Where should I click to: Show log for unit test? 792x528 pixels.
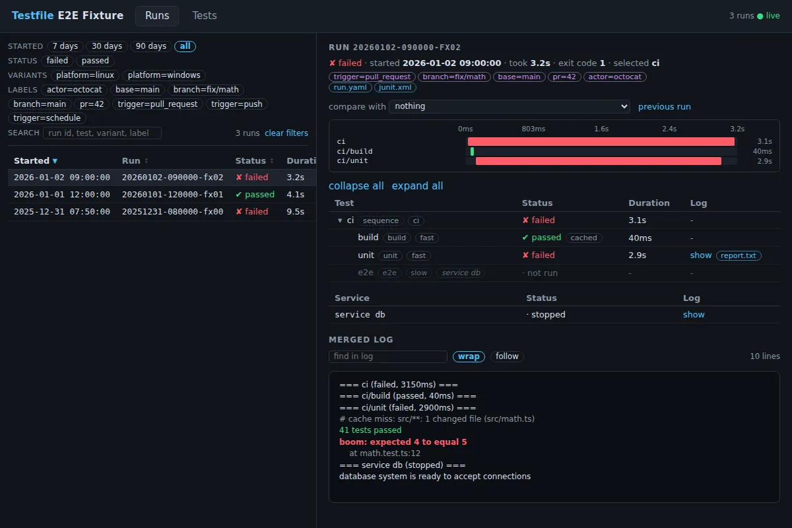pyautogui.click(x=701, y=255)
